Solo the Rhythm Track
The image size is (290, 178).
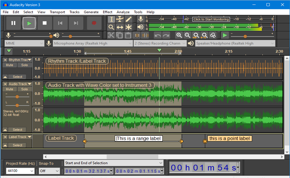(24, 65)
